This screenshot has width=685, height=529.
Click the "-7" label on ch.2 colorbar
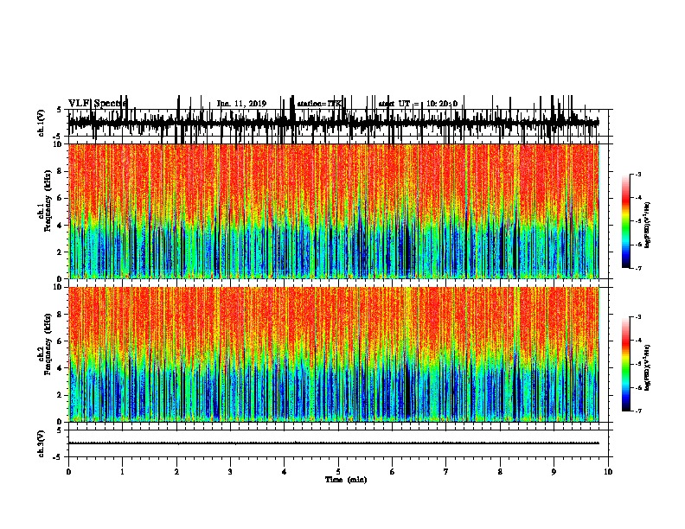(x=638, y=411)
